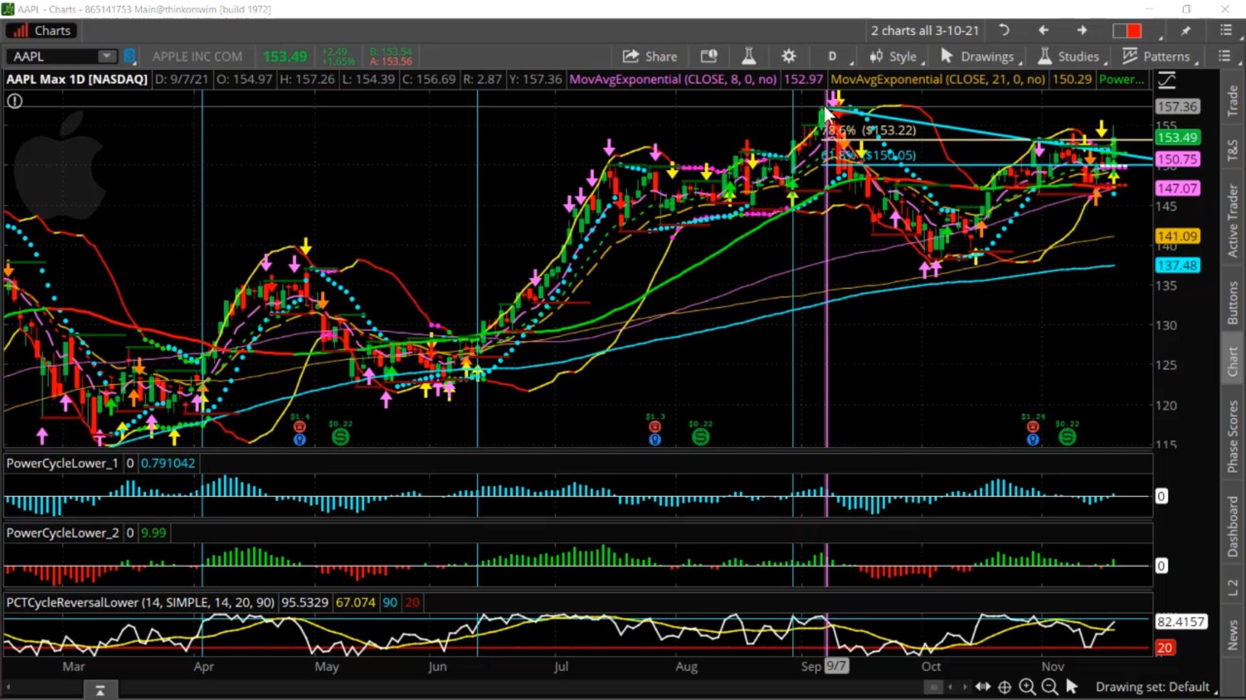1246x700 pixels.
Task: Click the MovAvgExponential (CLOSE, 21) label
Action: coord(938,79)
